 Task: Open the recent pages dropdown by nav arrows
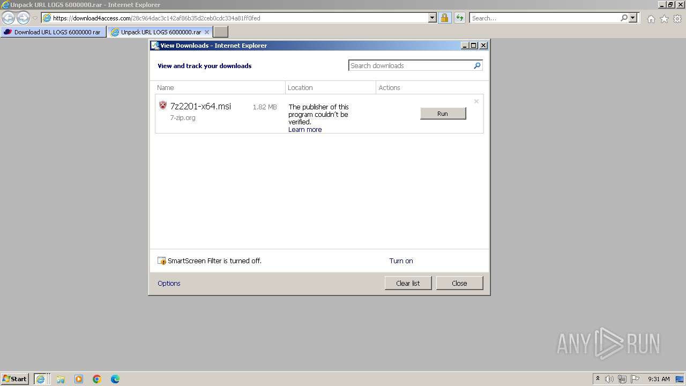[x=35, y=18]
